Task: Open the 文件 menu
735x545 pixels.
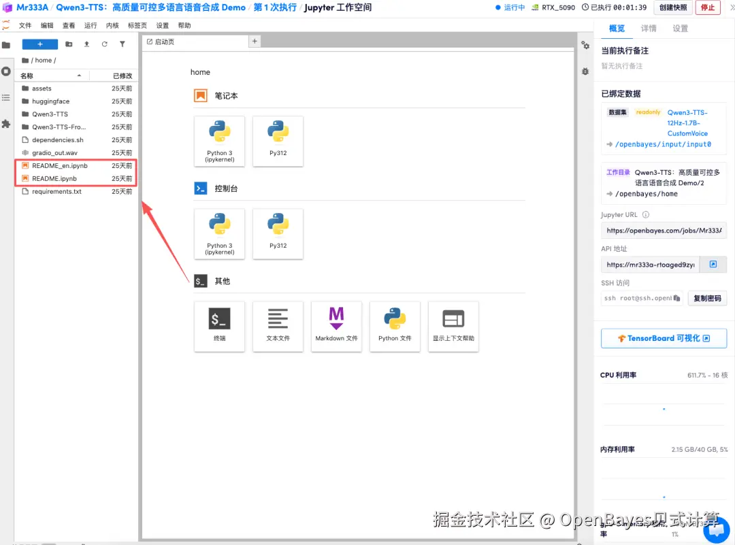Action: click(x=25, y=25)
